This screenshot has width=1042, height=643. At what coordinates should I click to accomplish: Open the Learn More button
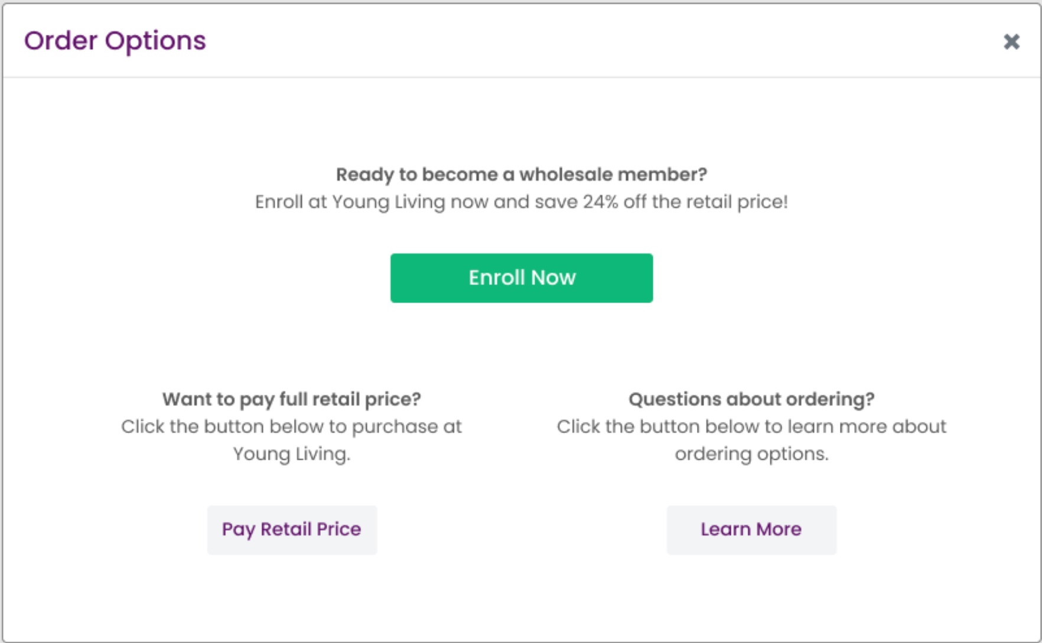click(751, 530)
